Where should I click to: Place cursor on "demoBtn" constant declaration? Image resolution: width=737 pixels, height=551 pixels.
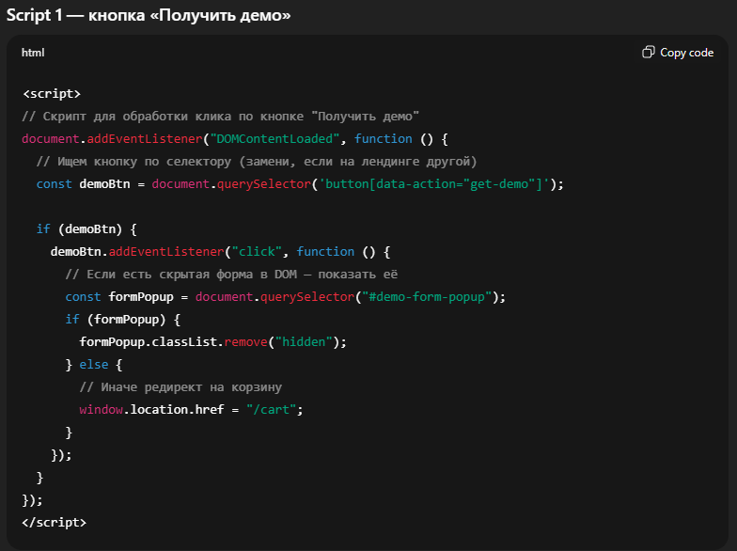104,184
